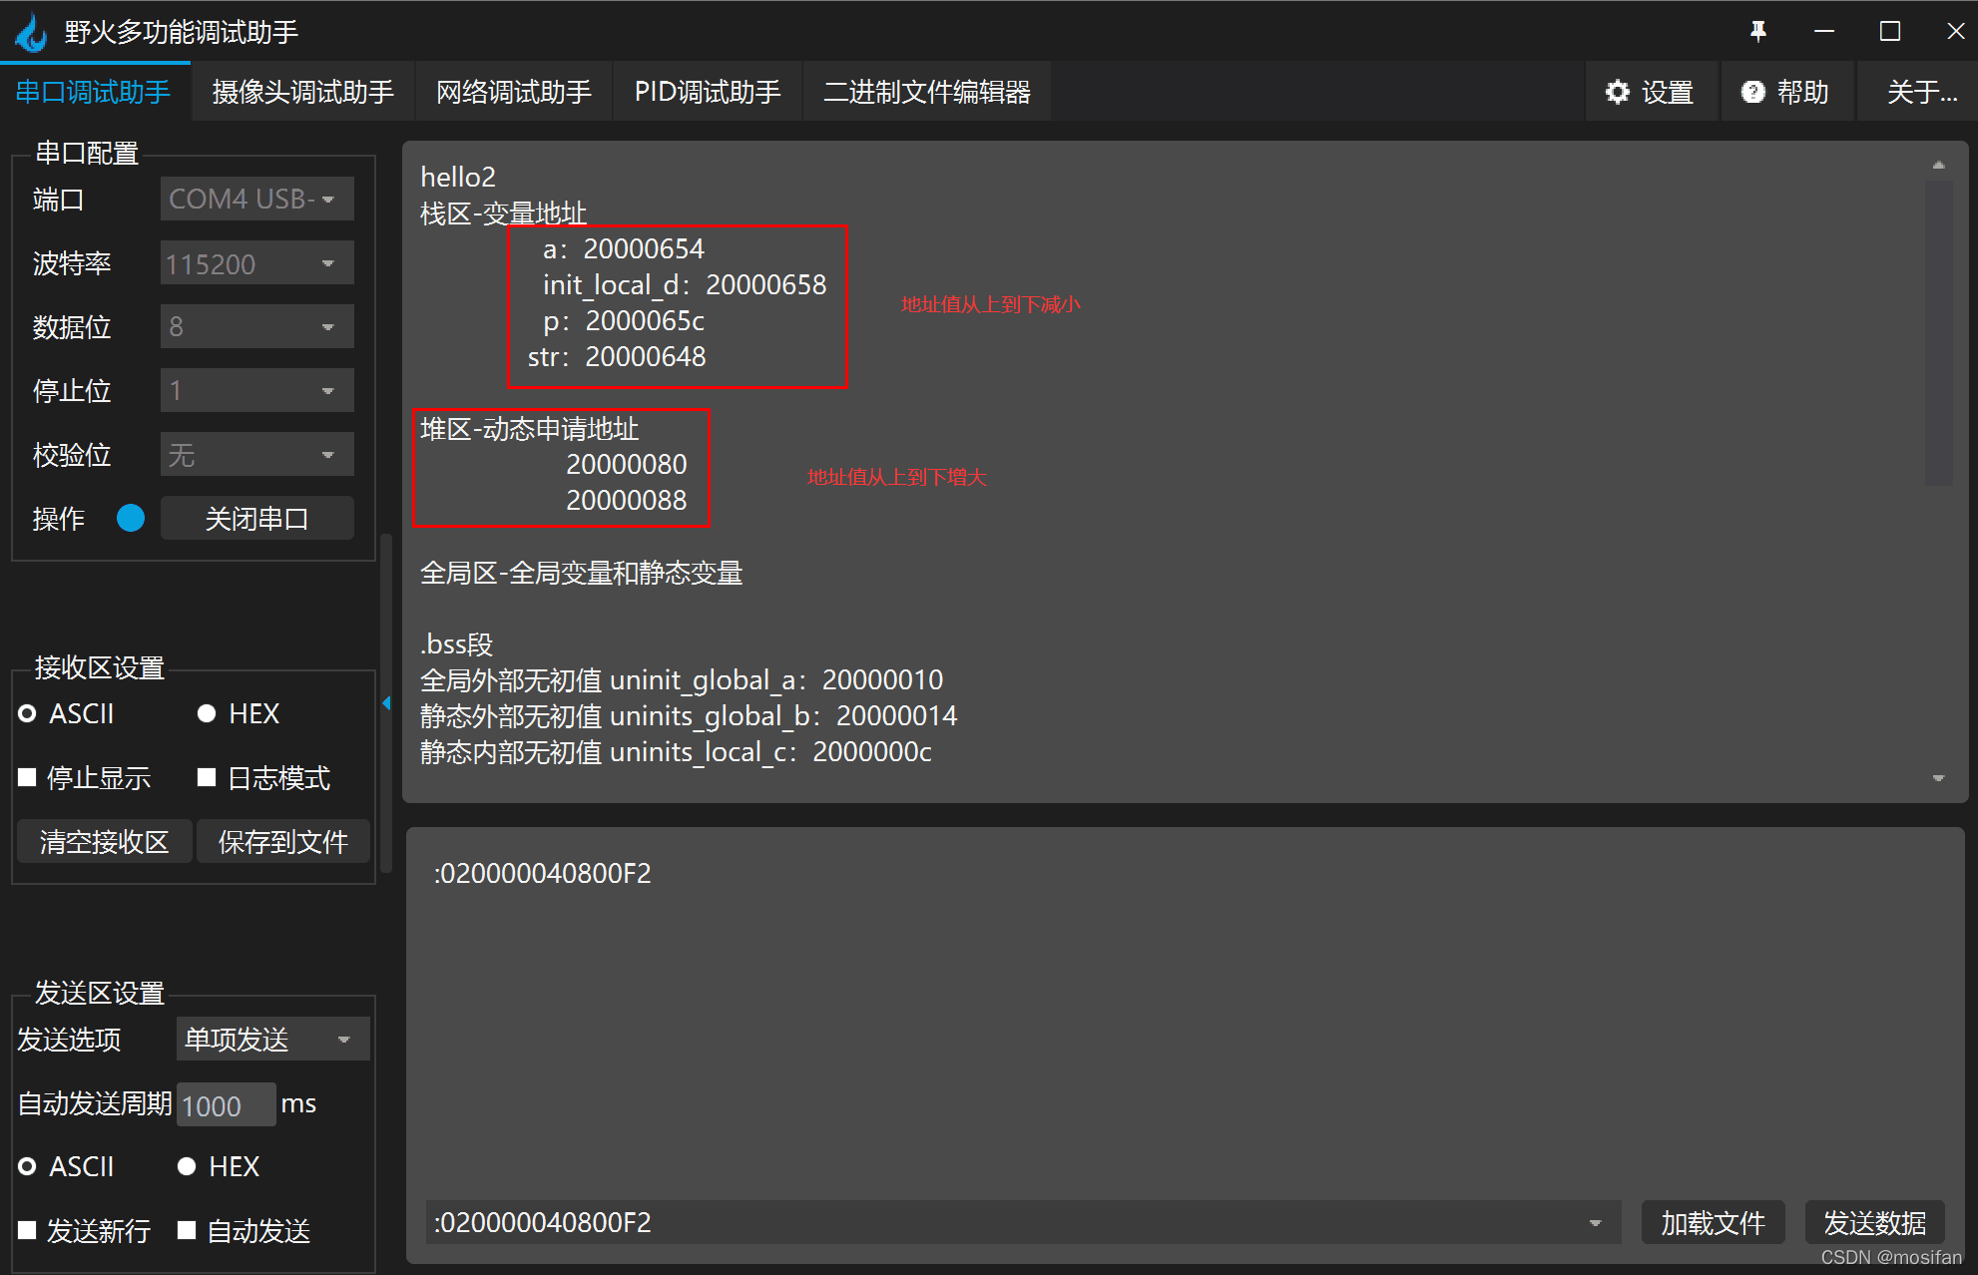Click the '.bss段' line
The image size is (1978, 1275).
[456, 644]
